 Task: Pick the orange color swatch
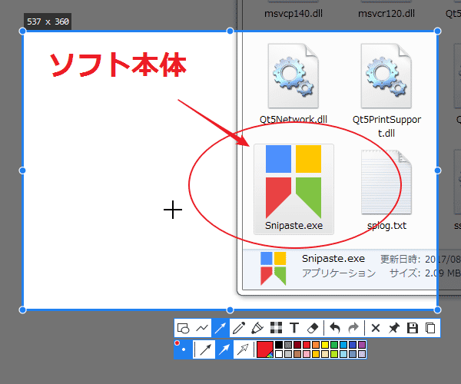(316, 345)
